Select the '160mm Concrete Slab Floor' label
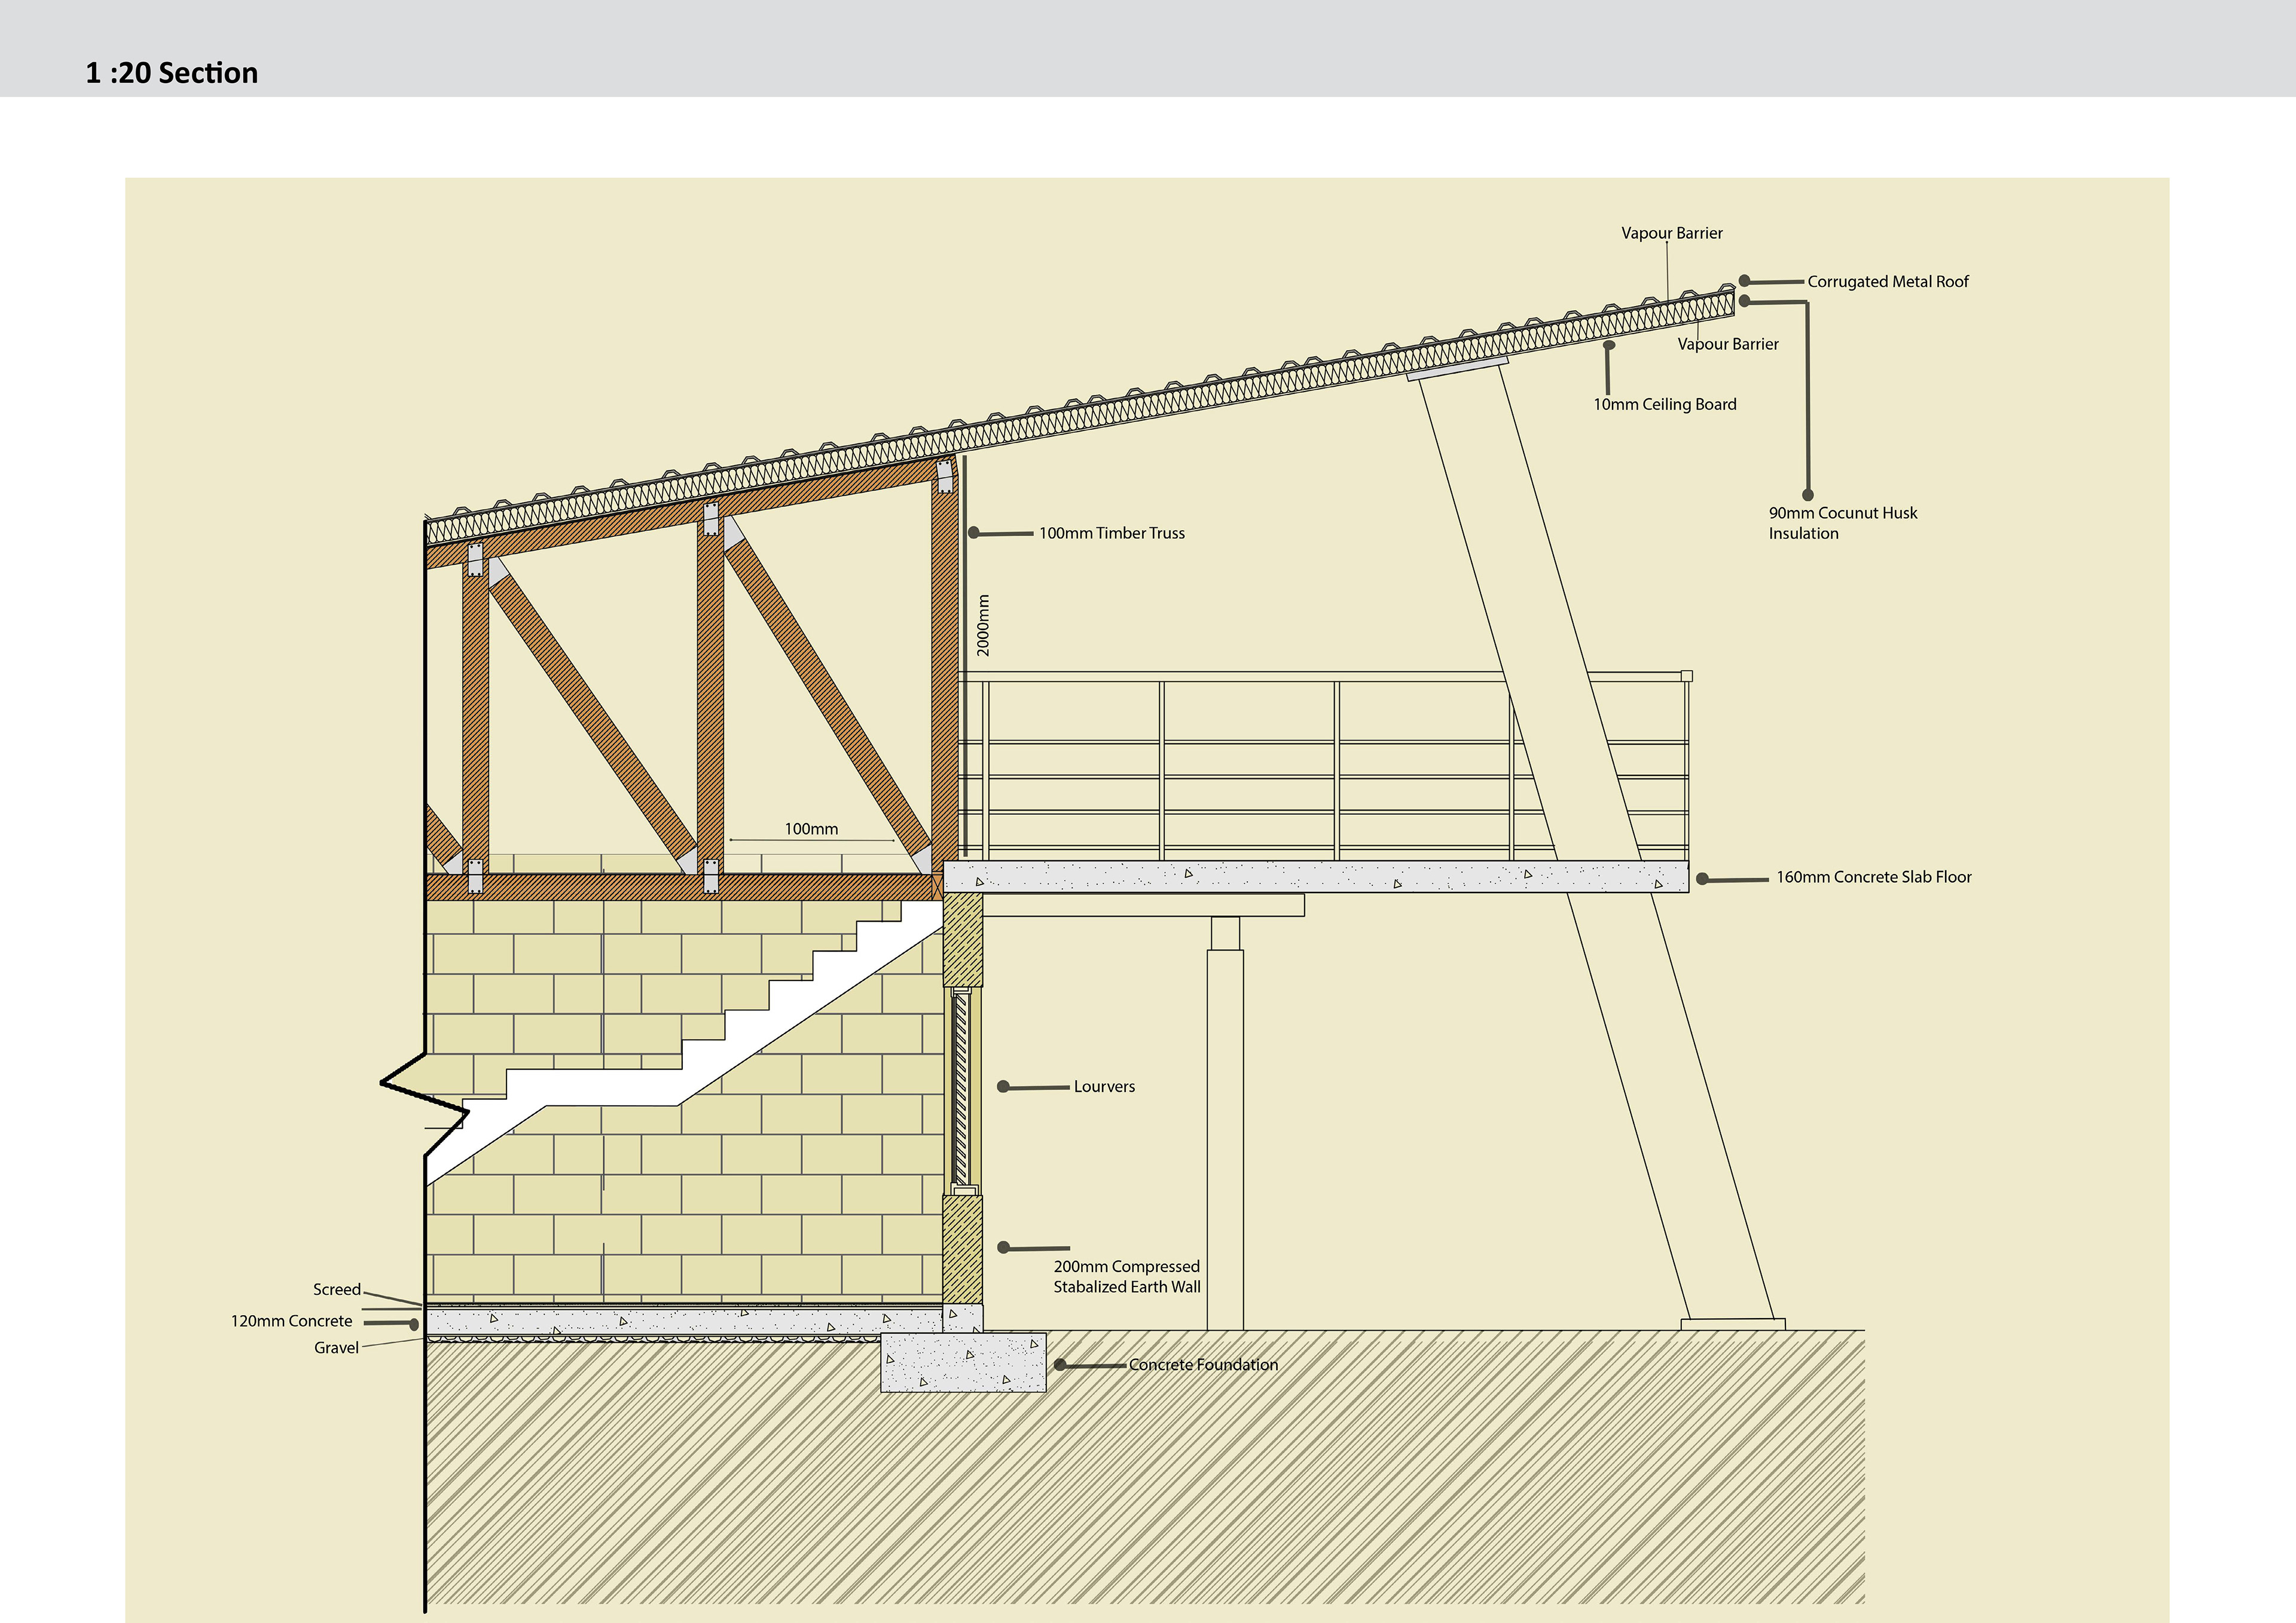Image resolution: width=2296 pixels, height=1623 pixels. click(x=1874, y=877)
